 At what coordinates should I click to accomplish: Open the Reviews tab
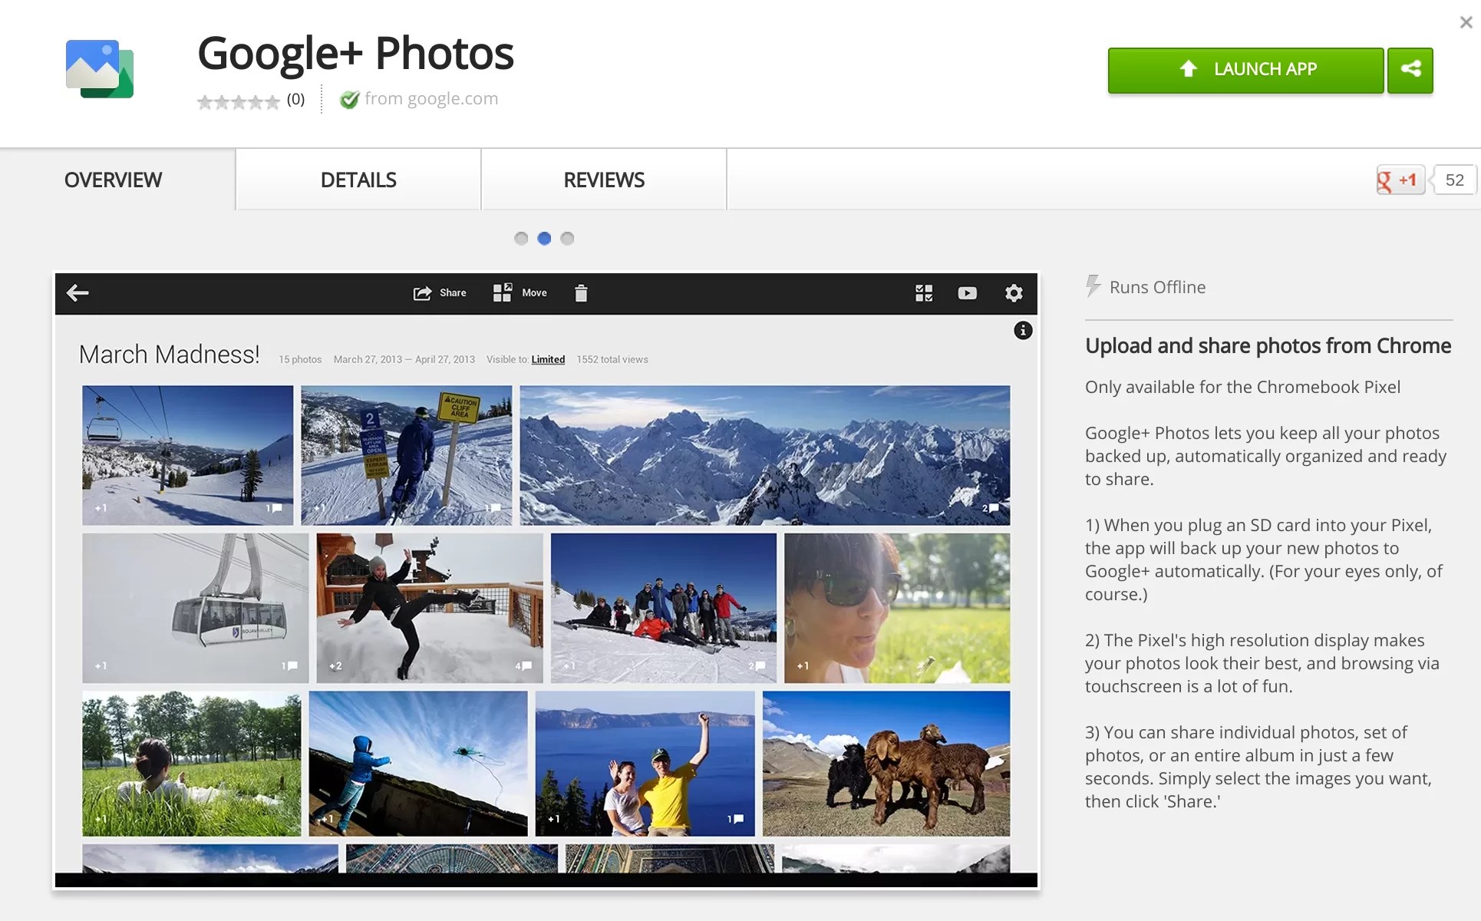[x=604, y=180]
